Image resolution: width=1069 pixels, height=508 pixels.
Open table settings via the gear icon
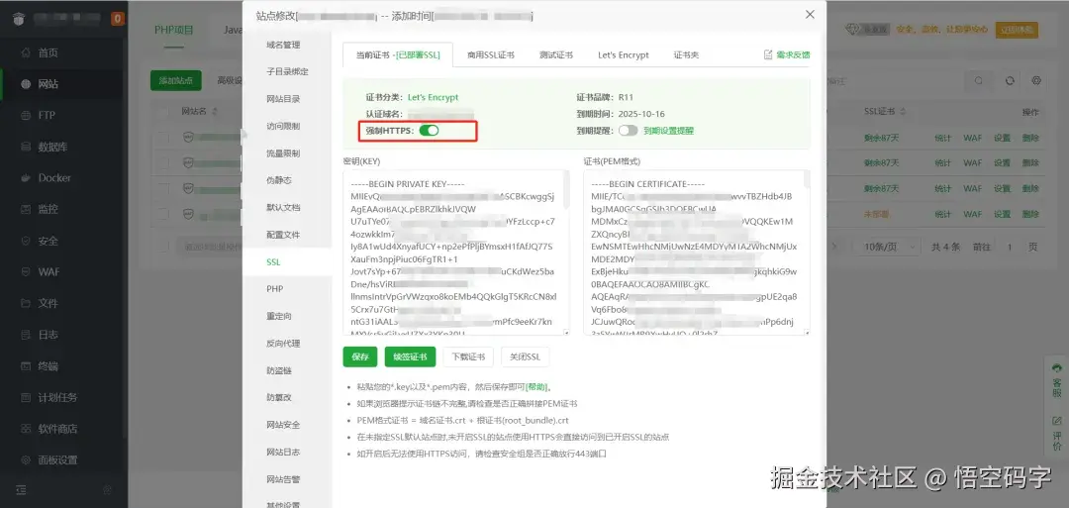tap(1036, 80)
